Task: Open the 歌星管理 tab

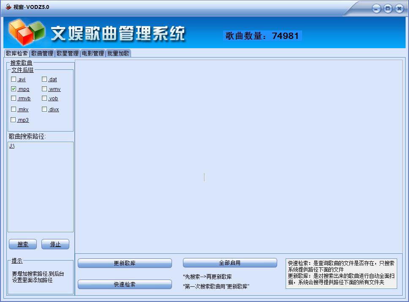Action: point(67,53)
